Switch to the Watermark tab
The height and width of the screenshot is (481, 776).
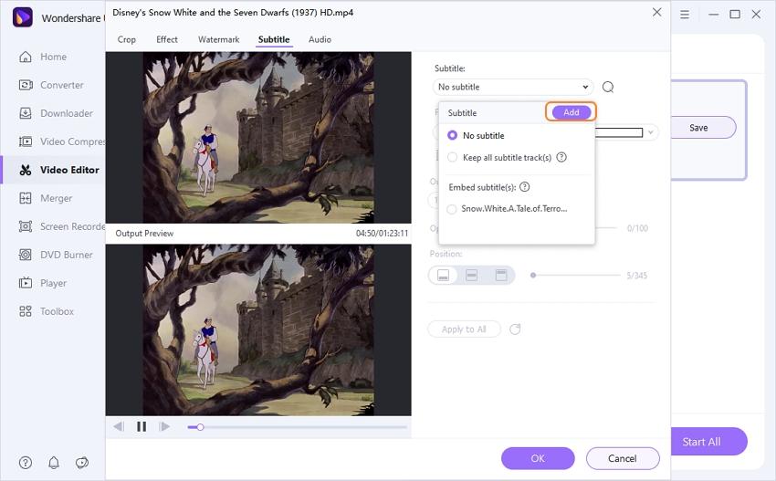point(218,40)
